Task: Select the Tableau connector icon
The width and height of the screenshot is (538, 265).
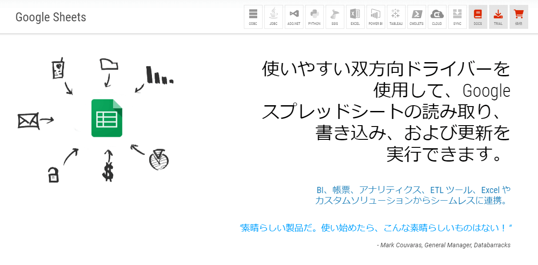Action: point(396,17)
